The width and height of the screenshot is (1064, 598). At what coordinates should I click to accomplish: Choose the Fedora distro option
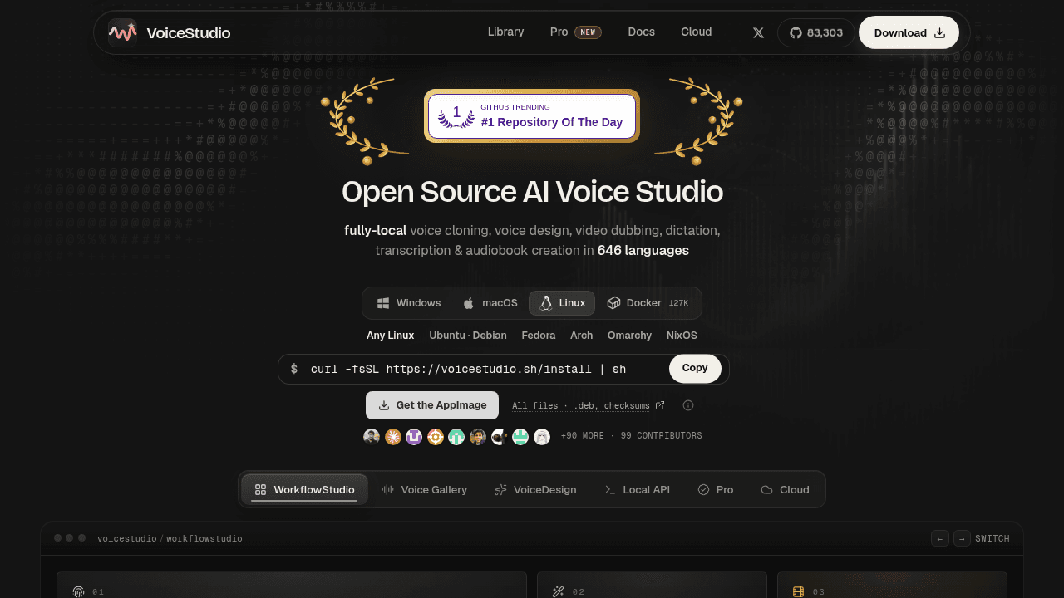click(x=539, y=336)
